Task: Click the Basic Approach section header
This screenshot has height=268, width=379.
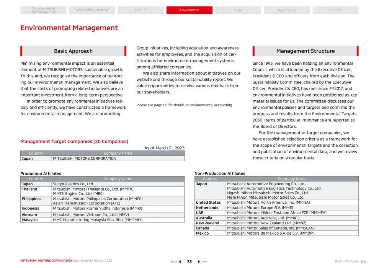Action: (73, 51)
